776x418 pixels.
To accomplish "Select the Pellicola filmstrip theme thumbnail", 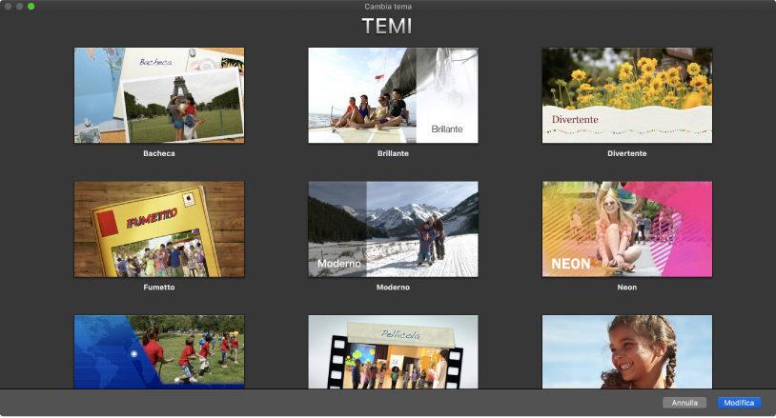I will click(x=393, y=351).
